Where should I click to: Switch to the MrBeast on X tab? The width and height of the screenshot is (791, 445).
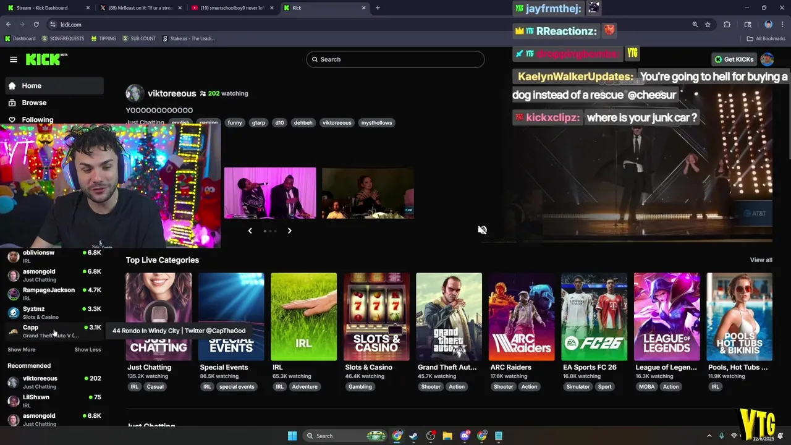pyautogui.click(x=141, y=8)
